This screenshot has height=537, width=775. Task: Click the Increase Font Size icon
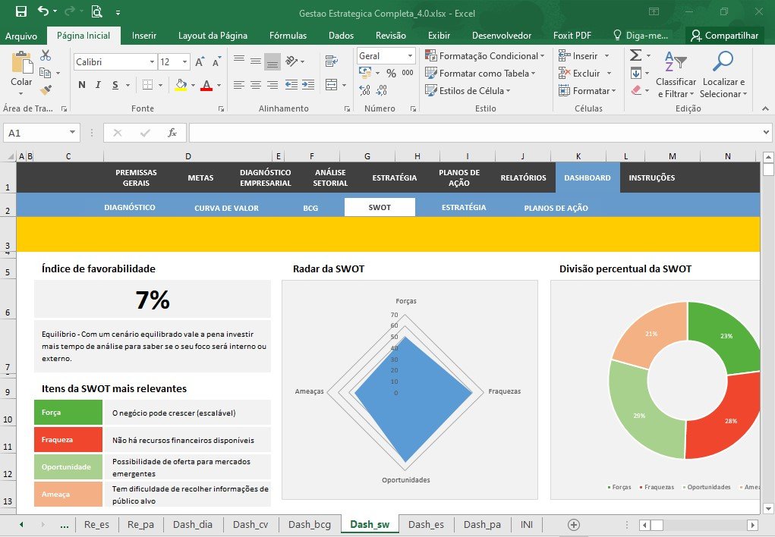(x=200, y=61)
